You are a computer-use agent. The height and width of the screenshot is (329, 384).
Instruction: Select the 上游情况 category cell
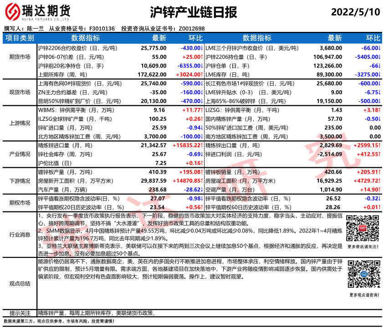(20, 123)
